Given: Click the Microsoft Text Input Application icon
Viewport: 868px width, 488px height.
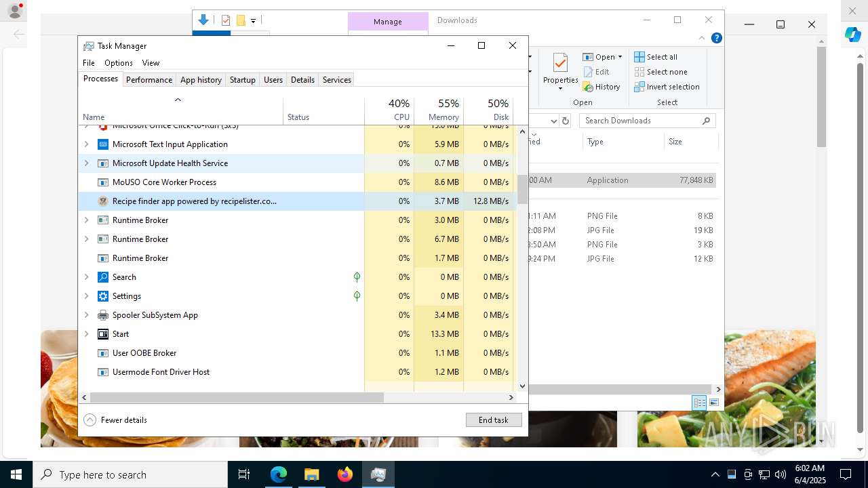Looking at the screenshot, I should tap(103, 144).
